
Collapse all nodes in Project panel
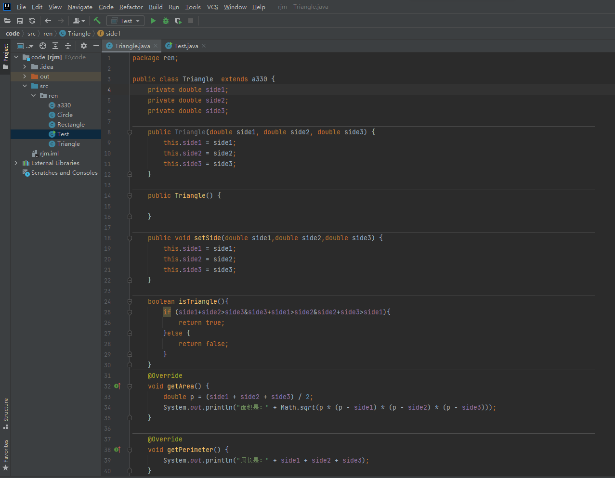point(68,46)
